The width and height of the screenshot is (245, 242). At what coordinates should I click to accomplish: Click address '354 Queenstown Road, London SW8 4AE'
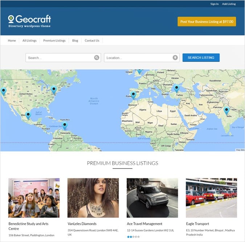coord(93,230)
